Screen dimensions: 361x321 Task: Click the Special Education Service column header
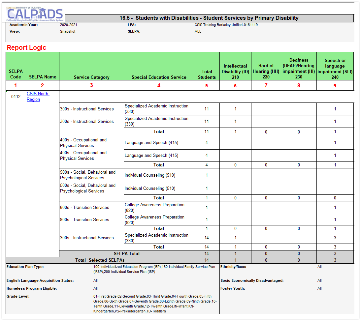159,77
